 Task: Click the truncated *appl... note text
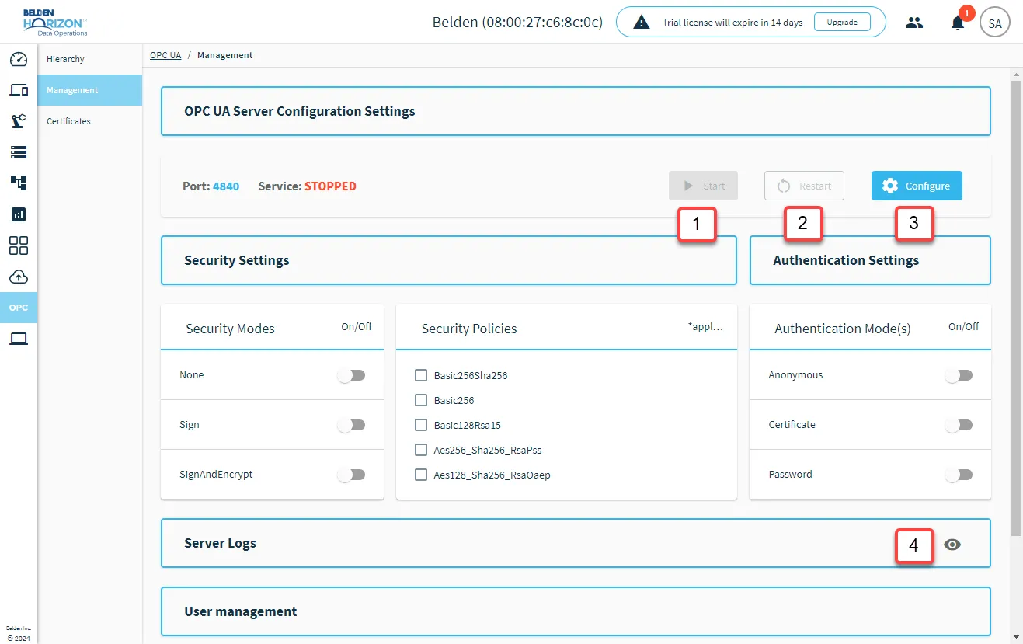tap(705, 327)
